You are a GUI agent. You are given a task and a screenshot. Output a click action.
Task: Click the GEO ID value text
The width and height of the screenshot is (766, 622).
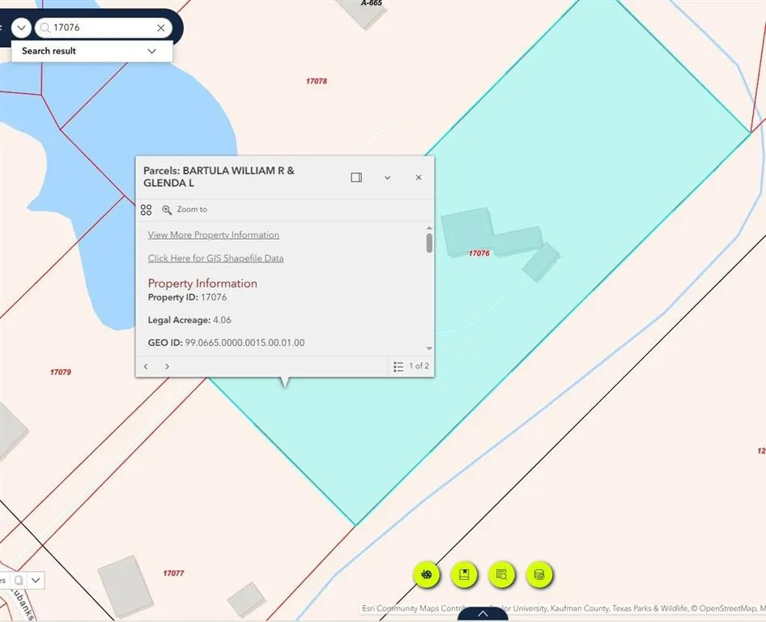245,343
